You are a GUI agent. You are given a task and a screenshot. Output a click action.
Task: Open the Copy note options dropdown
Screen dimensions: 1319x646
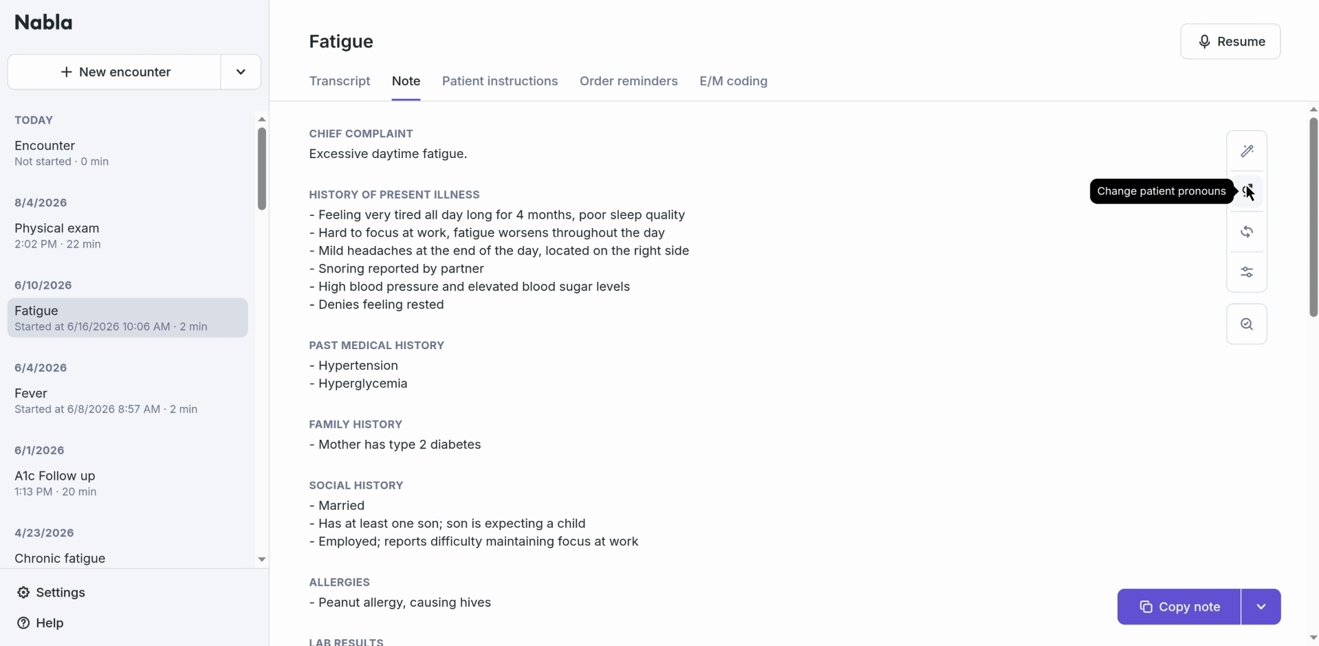point(1261,607)
